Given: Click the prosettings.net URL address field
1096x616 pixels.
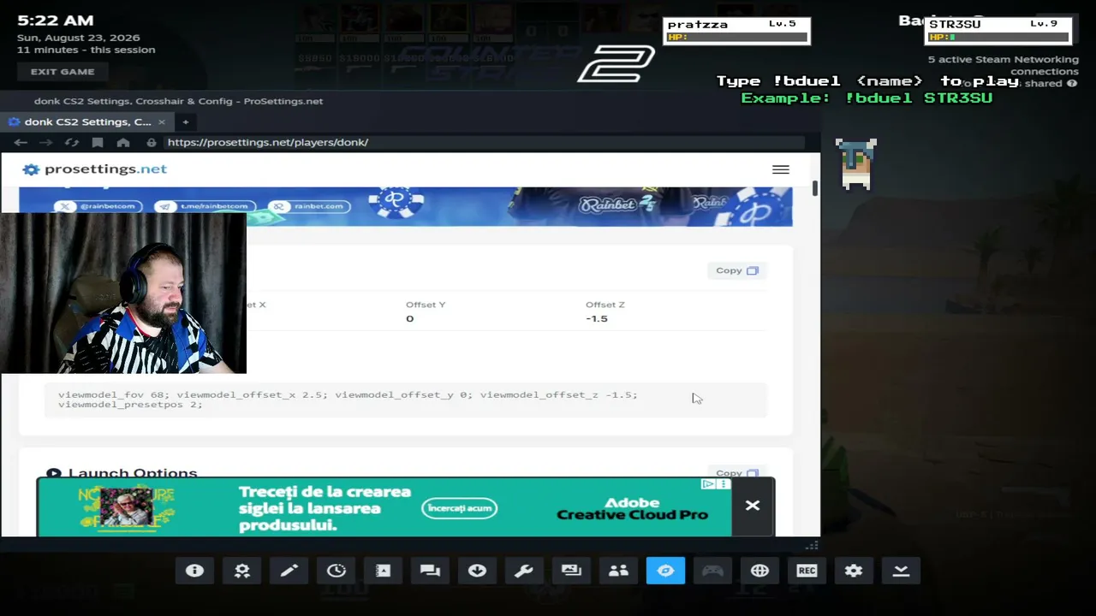Looking at the screenshot, I should (x=484, y=143).
